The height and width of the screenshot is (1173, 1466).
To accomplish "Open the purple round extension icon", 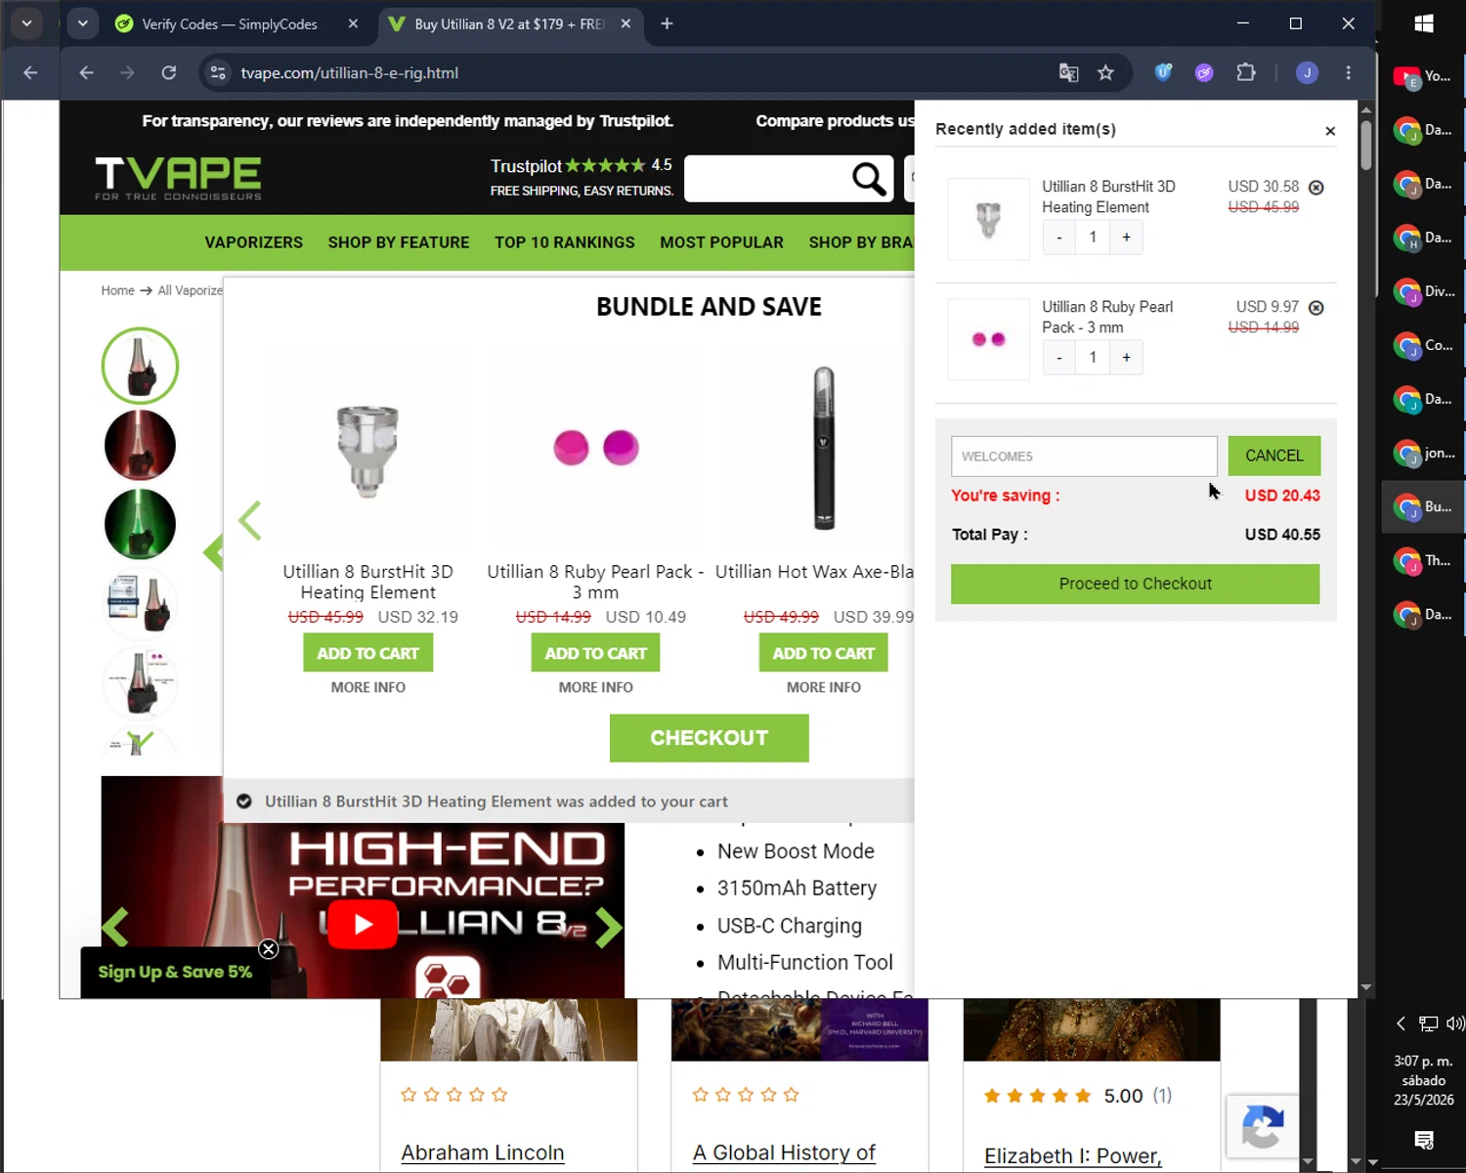I will (x=1204, y=72).
